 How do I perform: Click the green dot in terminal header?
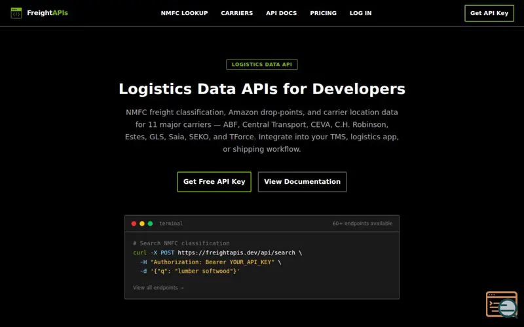[x=151, y=224]
